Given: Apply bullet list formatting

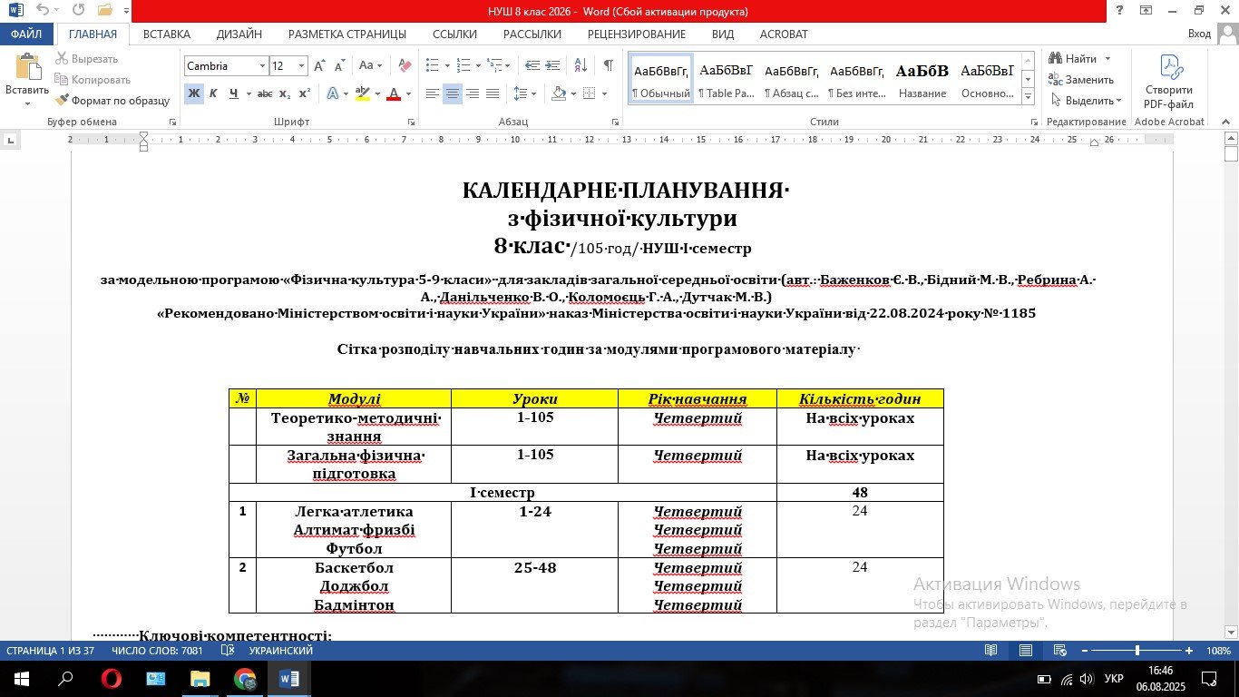Looking at the screenshot, I should pyautogui.click(x=432, y=65).
